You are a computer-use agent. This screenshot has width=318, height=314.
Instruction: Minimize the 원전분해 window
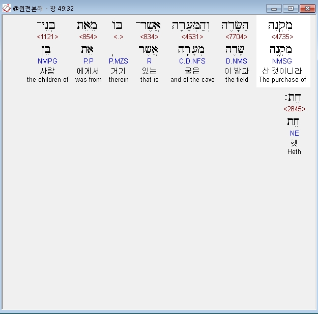[274, 9]
